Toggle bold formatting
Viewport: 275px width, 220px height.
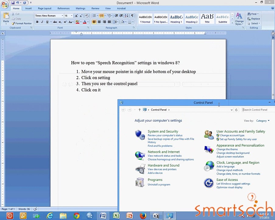pos(37,22)
